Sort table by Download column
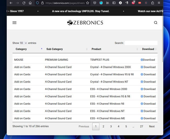This screenshot has height=139, width=170. point(148,49)
